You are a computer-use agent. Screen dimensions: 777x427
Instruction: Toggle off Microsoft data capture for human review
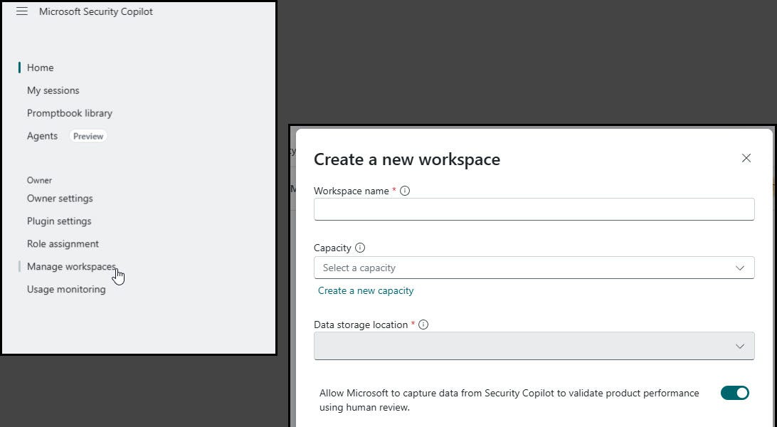(735, 393)
